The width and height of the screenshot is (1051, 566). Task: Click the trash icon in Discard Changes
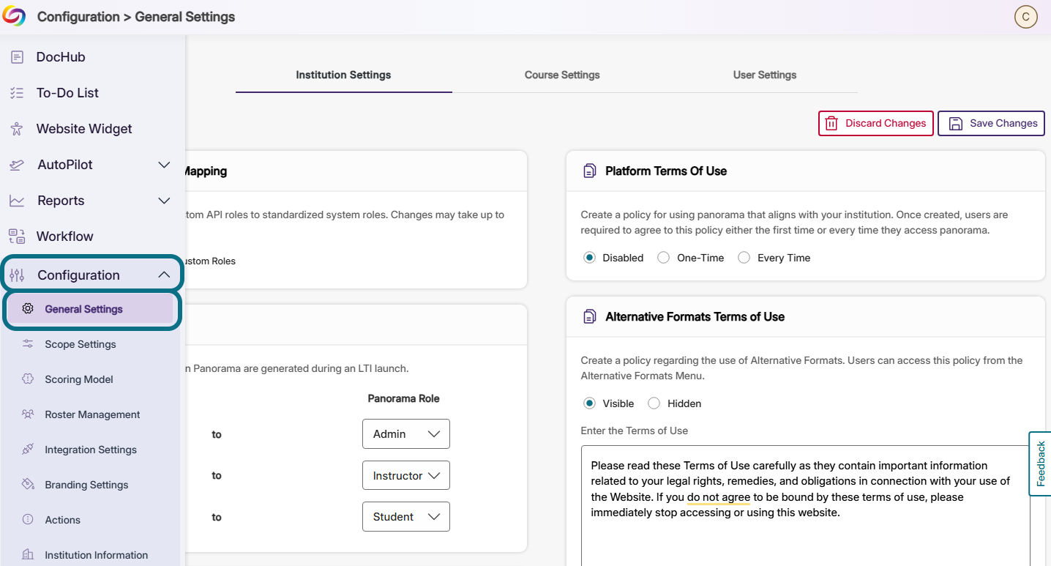coord(831,123)
